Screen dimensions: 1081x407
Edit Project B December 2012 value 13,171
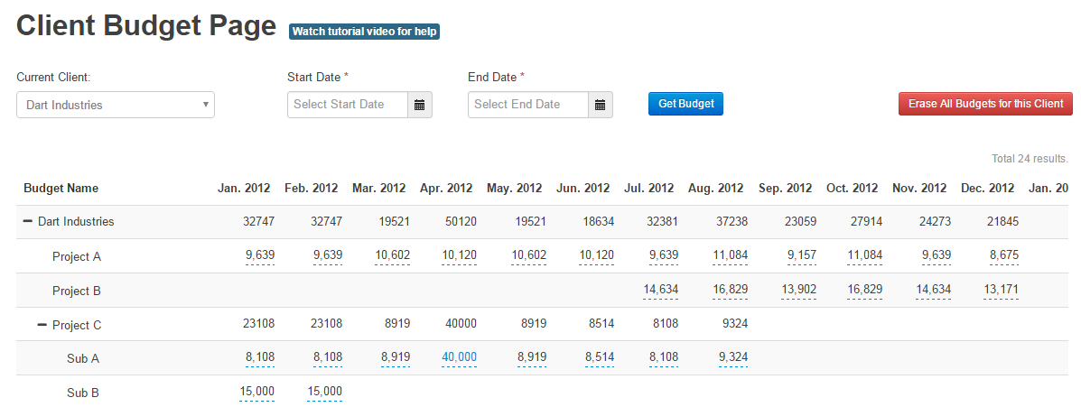[x=1001, y=290]
